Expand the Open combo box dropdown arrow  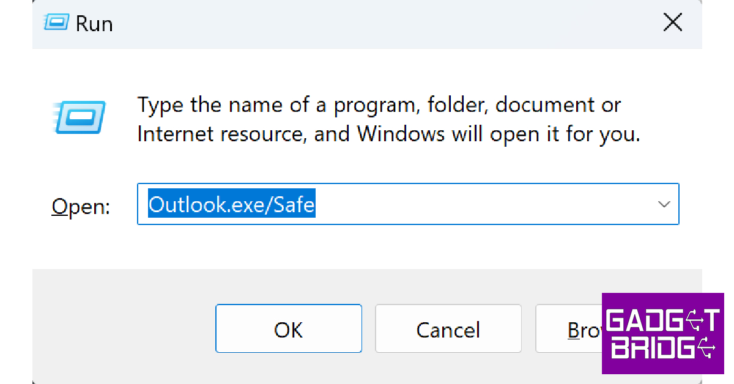664,204
